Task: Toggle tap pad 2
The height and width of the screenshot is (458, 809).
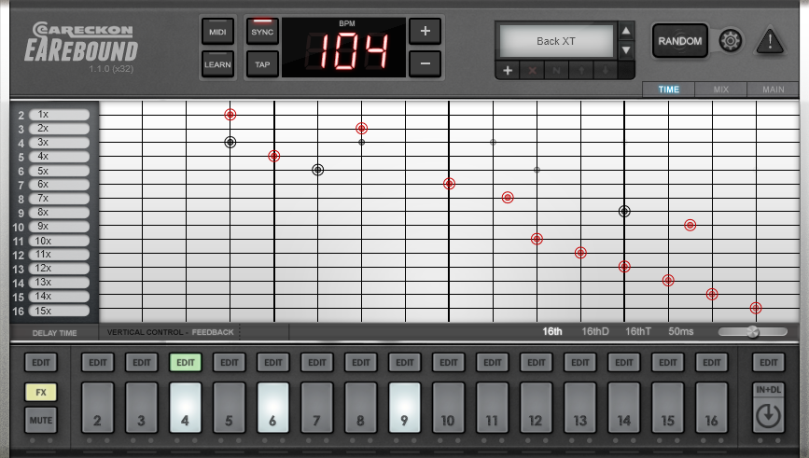Action: pos(98,407)
